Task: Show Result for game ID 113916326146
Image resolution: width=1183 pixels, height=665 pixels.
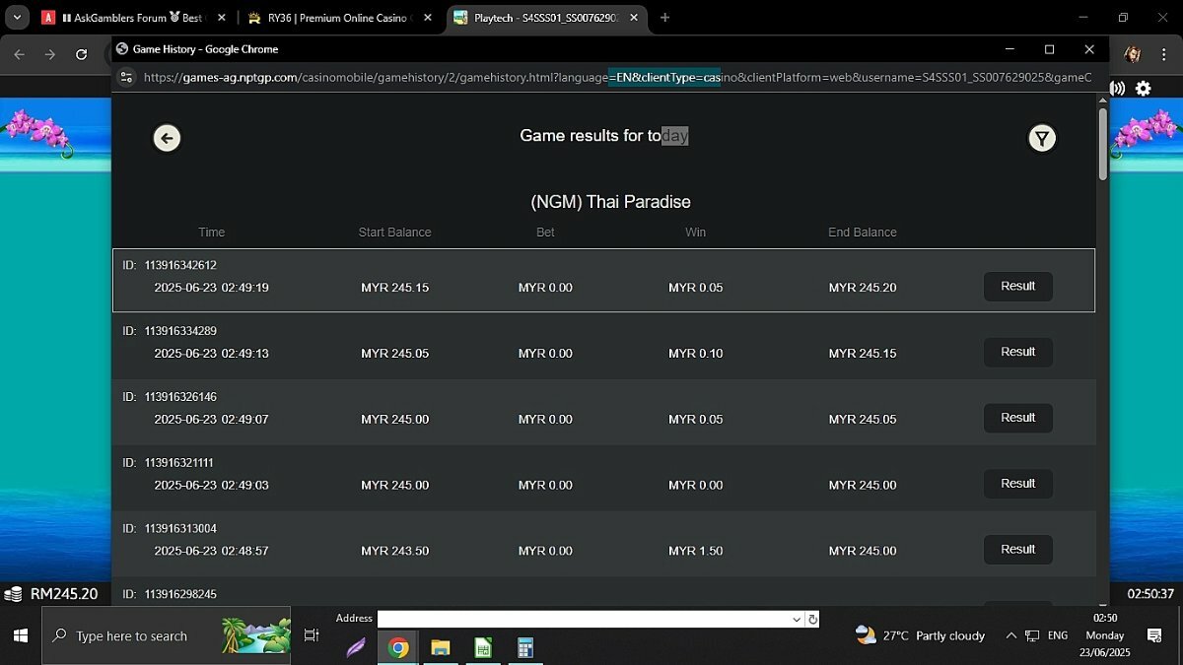Action: tap(1018, 418)
